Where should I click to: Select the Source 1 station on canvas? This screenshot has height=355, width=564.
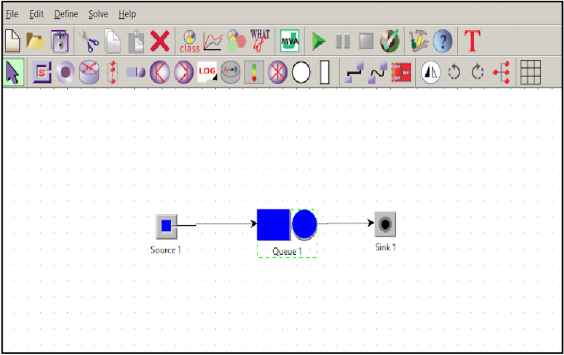pos(166,226)
